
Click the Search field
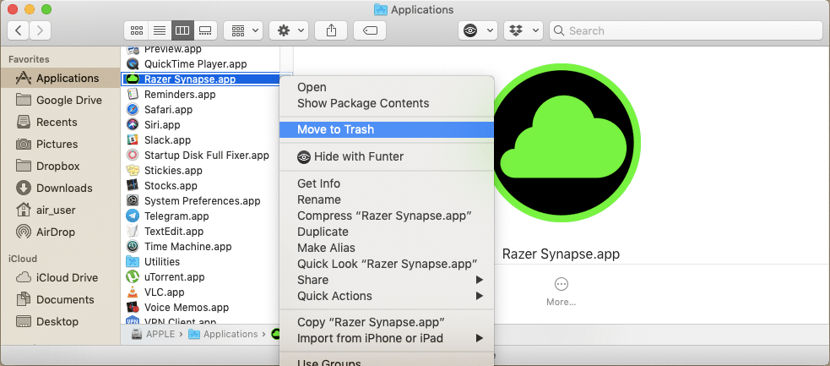686,30
